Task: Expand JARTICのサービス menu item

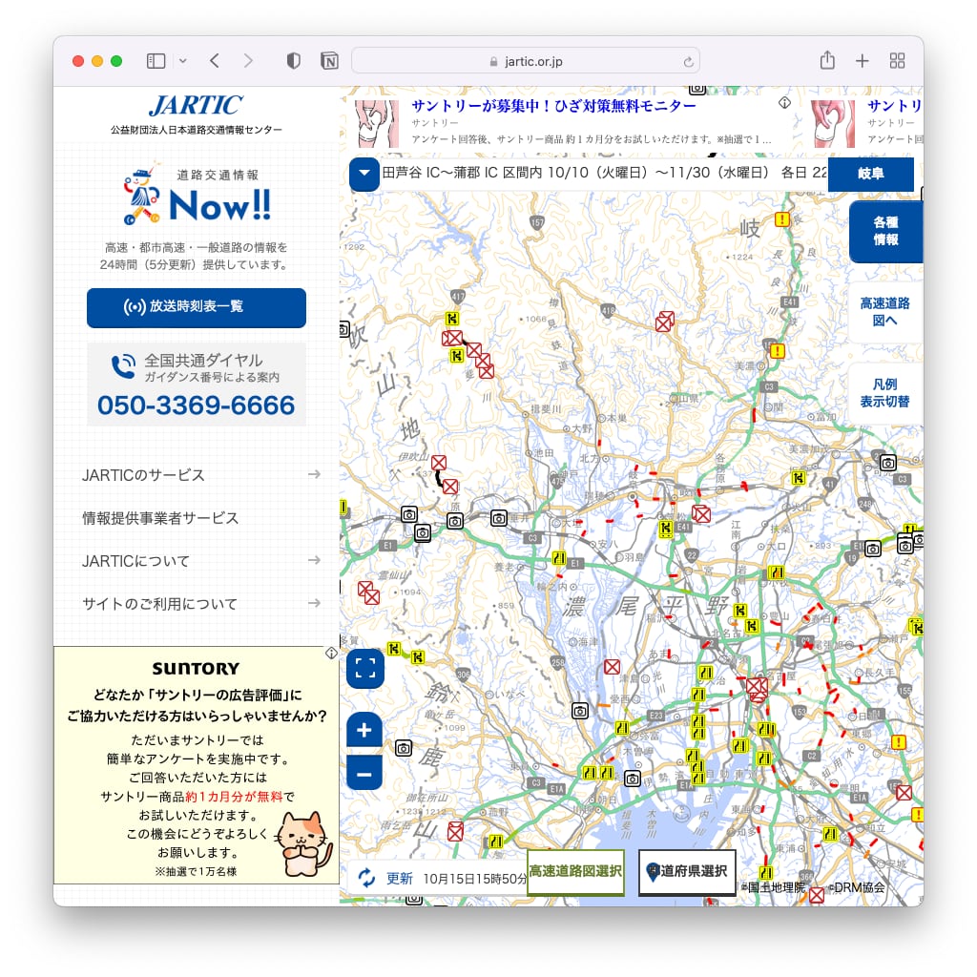Action: point(200,474)
